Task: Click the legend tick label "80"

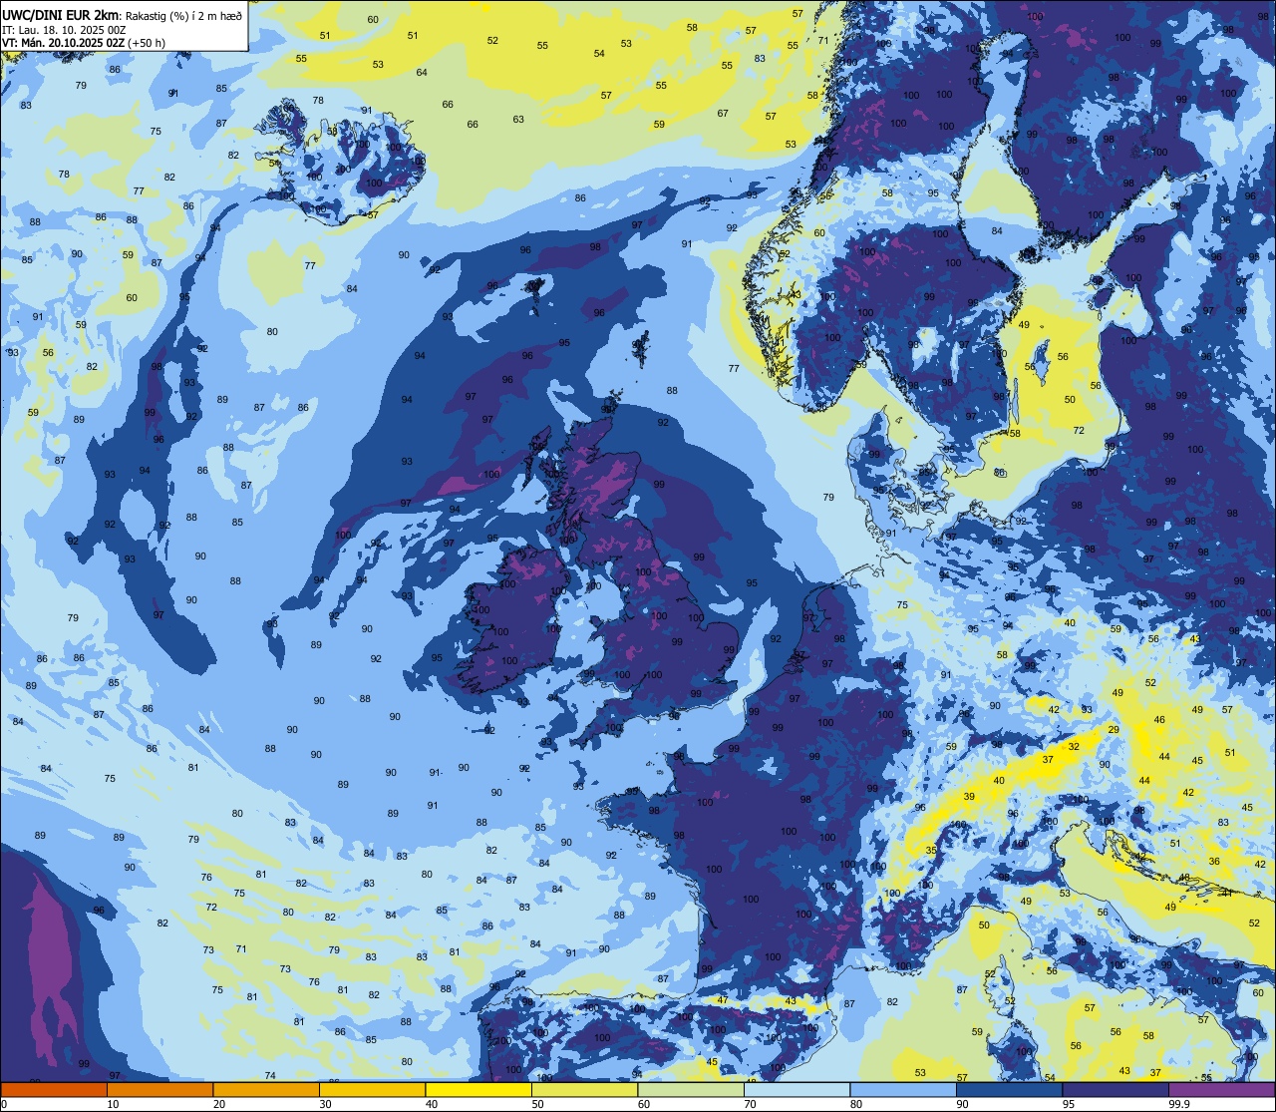Action: click(x=856, y=1104)
